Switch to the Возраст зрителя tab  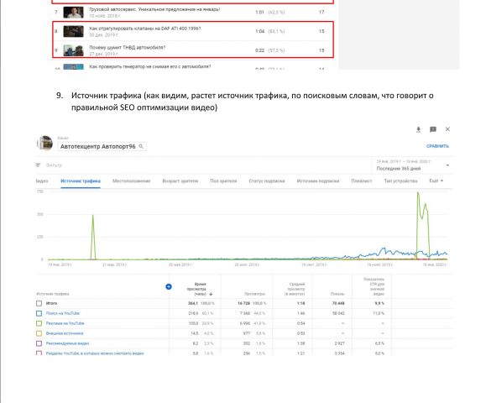coord(180,181)
